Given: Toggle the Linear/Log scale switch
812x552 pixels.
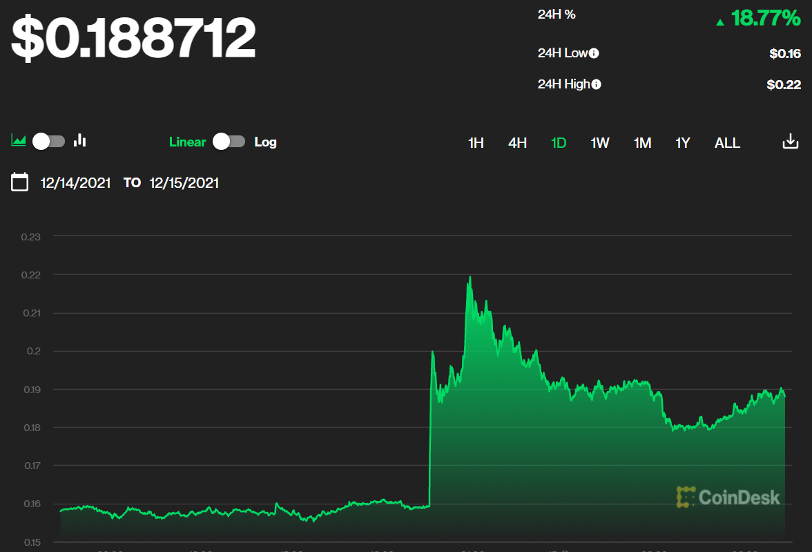Looking at the screenshot, I should click(x=229, y=142).
